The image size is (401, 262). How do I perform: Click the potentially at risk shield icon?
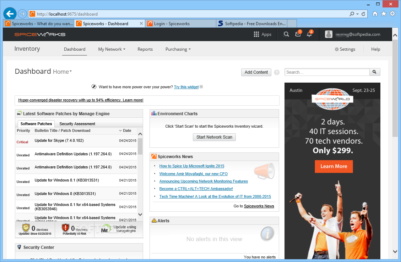pos(65,227)
